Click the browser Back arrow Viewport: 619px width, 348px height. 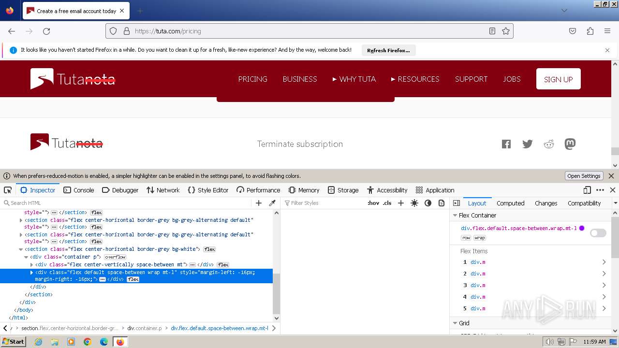[x=12, y=31]
